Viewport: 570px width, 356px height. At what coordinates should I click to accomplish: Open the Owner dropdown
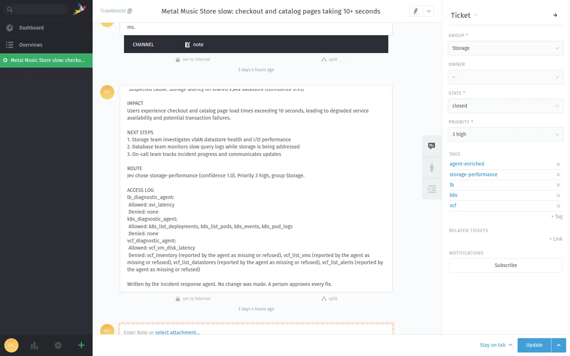click(x=506, y=77)
